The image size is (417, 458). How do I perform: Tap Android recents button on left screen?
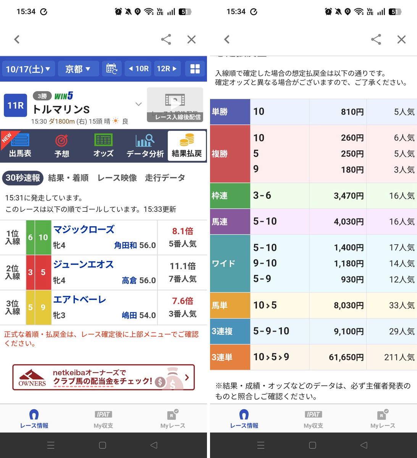tap(51, 445)
